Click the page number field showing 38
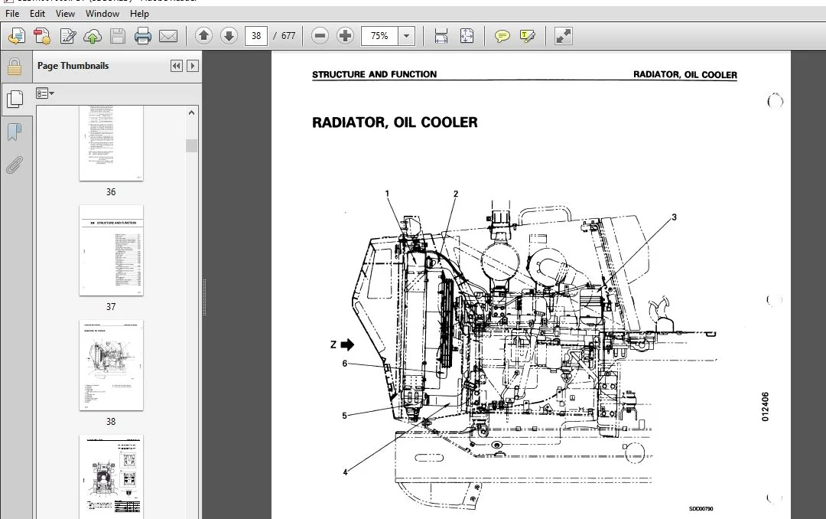 (256, 36)
